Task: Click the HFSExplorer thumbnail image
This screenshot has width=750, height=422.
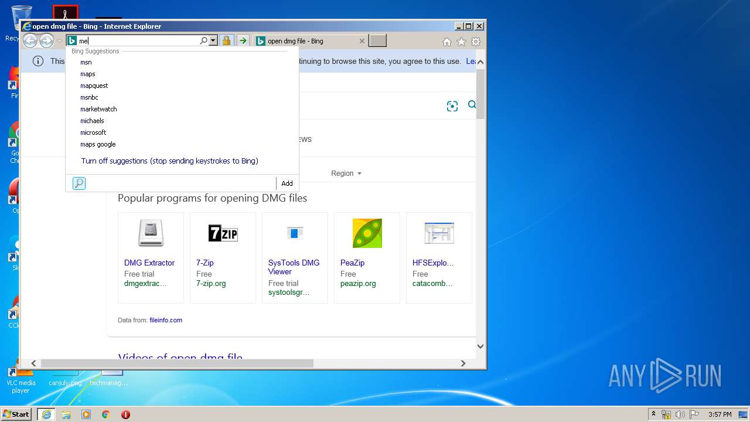Action: click(439, 233)
